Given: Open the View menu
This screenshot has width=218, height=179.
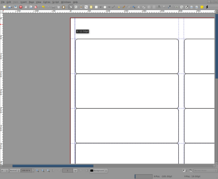Looking at the screenshot, I should [x=38, y=2].
